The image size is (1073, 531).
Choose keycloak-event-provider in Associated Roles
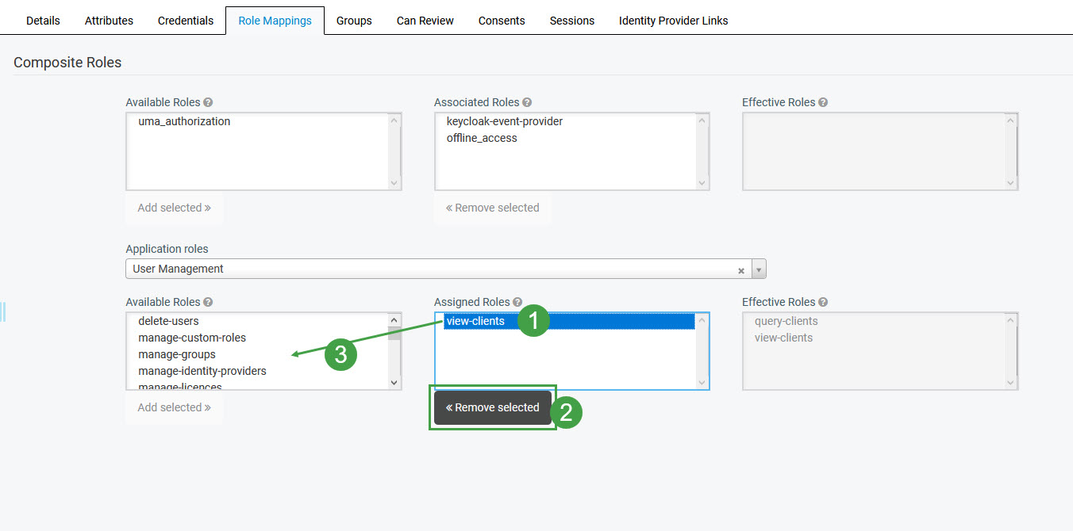[505, 121]
